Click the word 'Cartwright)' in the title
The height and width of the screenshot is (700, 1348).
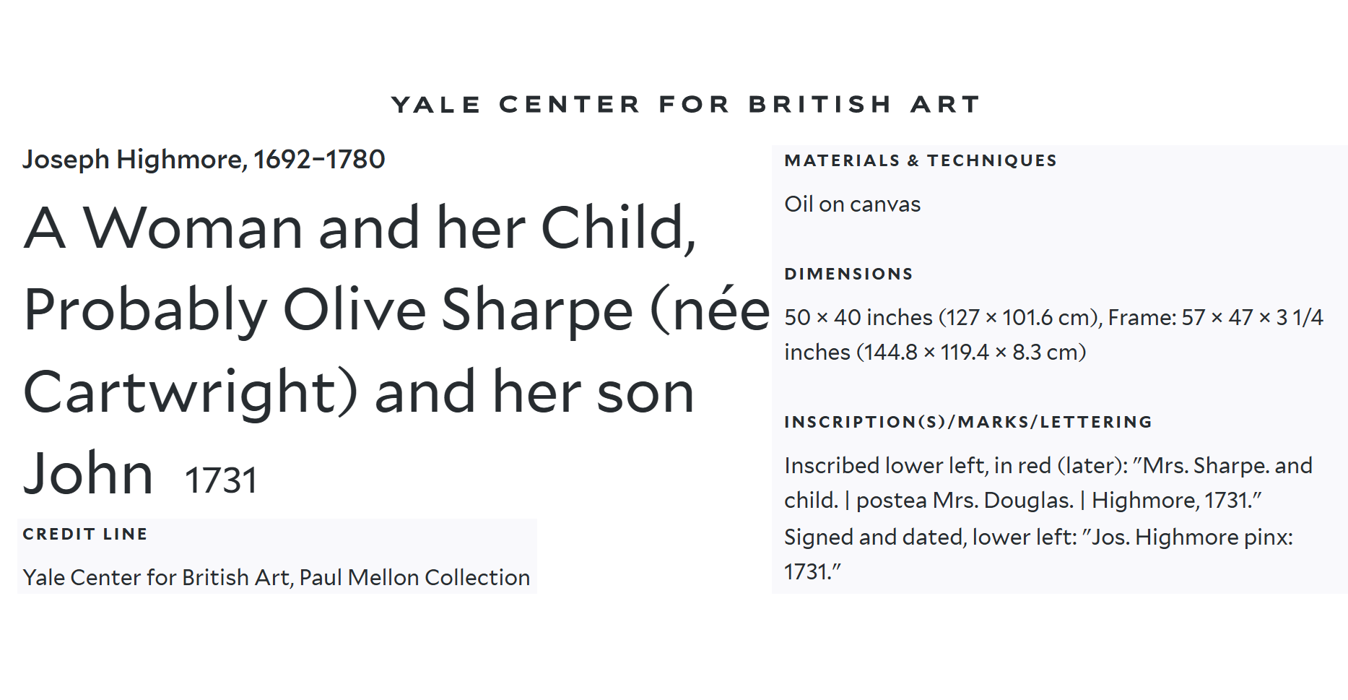coord(191,392)
